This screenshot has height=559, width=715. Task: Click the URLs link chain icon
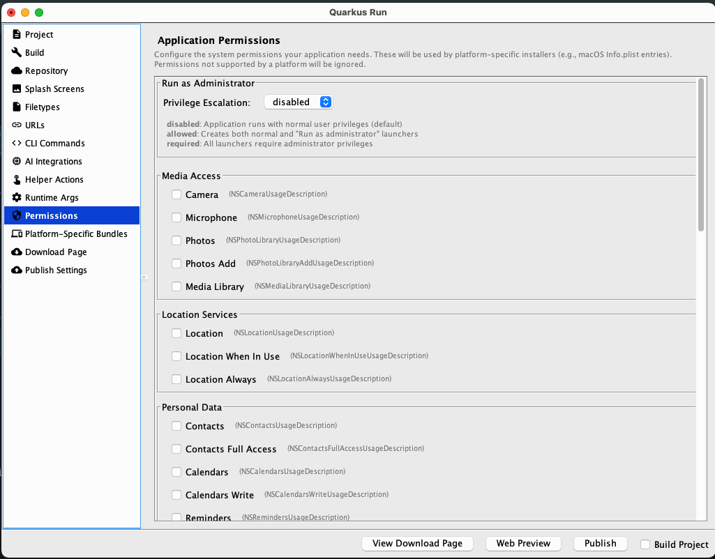click(17, 125)
